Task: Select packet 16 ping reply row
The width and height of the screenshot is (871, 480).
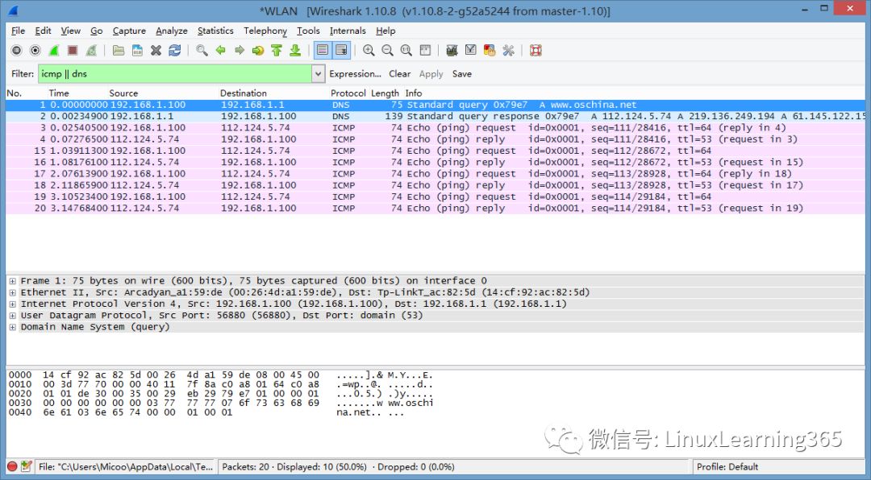Action: pyautogui.click(x=435, y=162)
